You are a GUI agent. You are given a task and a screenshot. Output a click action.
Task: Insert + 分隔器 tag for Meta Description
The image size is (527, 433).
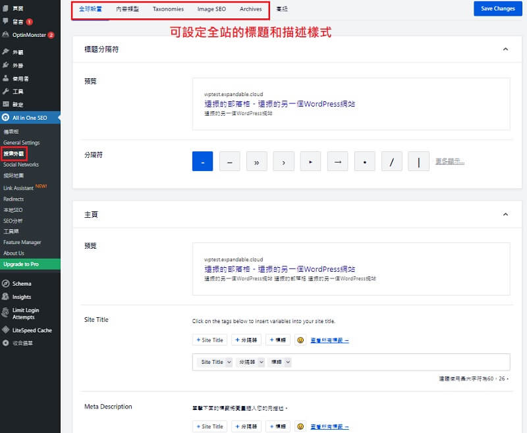(246, 426)
